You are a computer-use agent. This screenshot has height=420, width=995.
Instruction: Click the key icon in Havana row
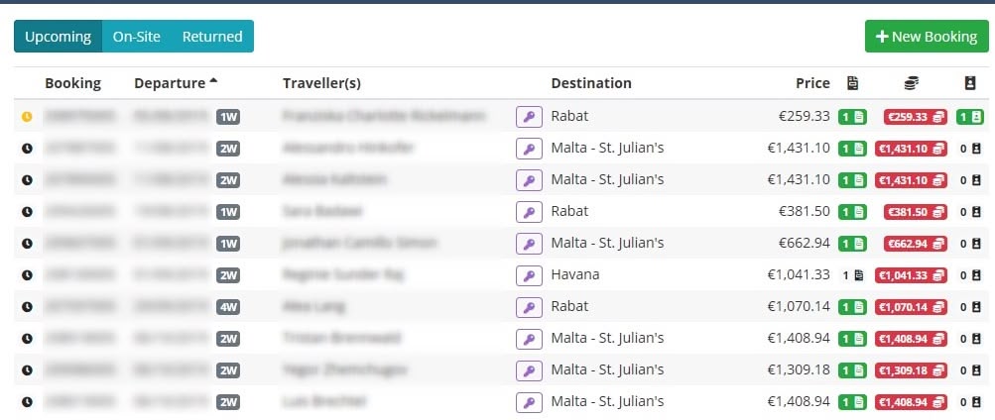click(x=529, y=275)
